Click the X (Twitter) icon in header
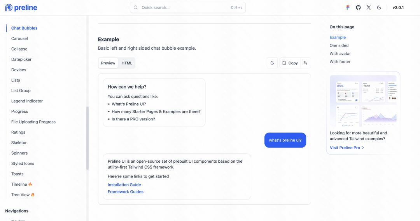420x221 pixels. tap(369, 7)
